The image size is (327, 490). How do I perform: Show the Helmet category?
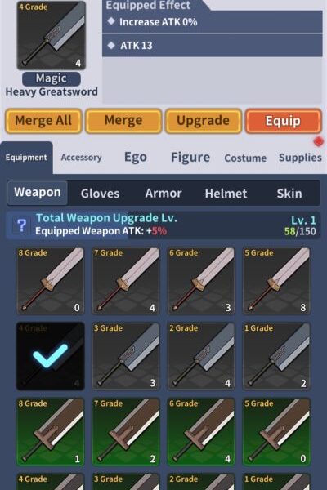[x=226, y=193]
